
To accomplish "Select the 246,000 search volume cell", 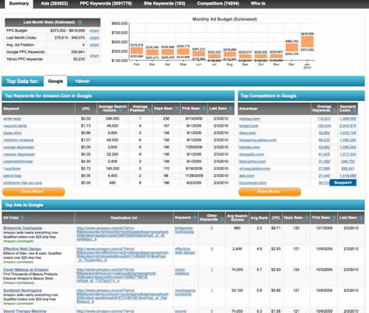I will 113,119.
